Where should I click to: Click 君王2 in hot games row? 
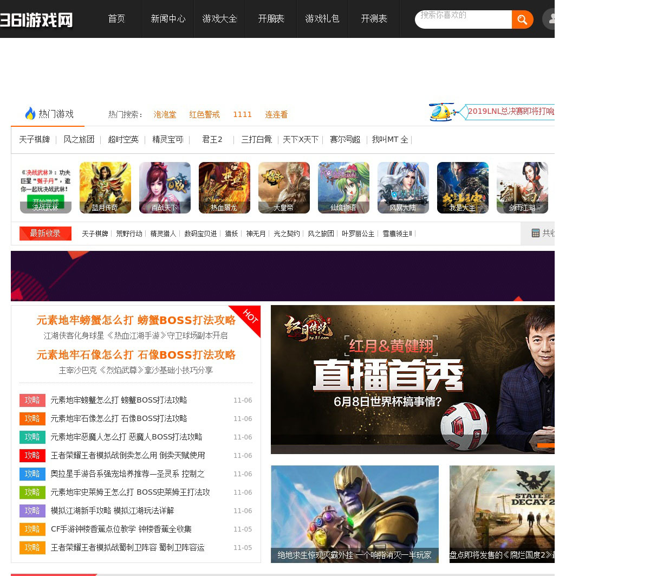212,139
